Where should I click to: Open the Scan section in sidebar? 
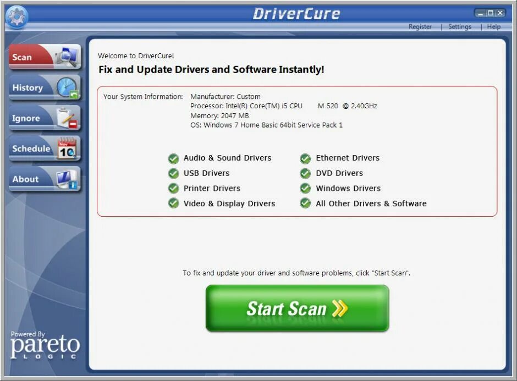click(45, 57)
